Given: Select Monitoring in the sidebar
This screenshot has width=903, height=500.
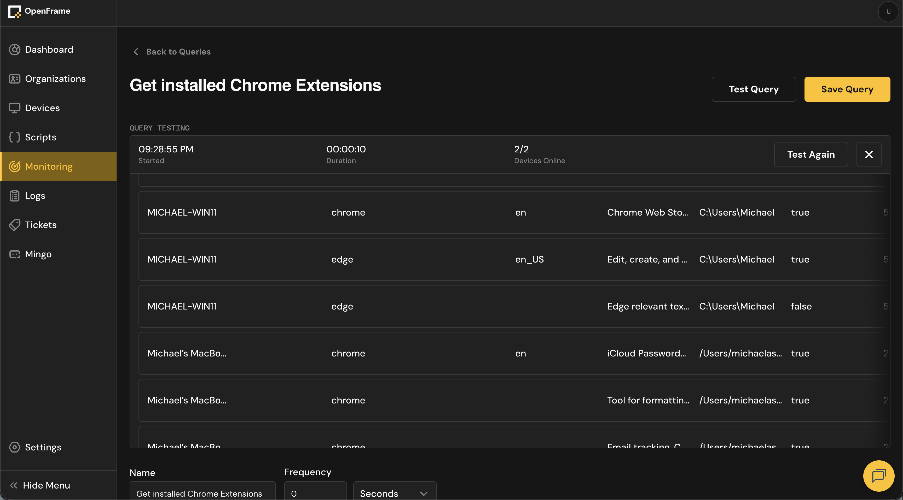Looking at the screenshot, I should [x=58, y=166].
